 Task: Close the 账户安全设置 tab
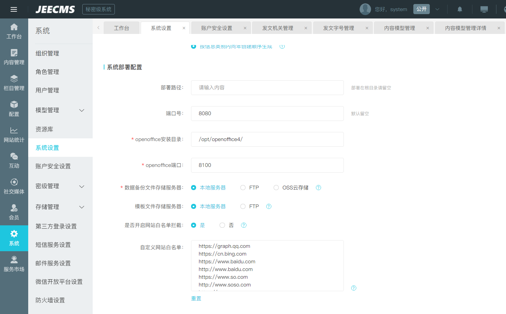click(x=245, y=28)
